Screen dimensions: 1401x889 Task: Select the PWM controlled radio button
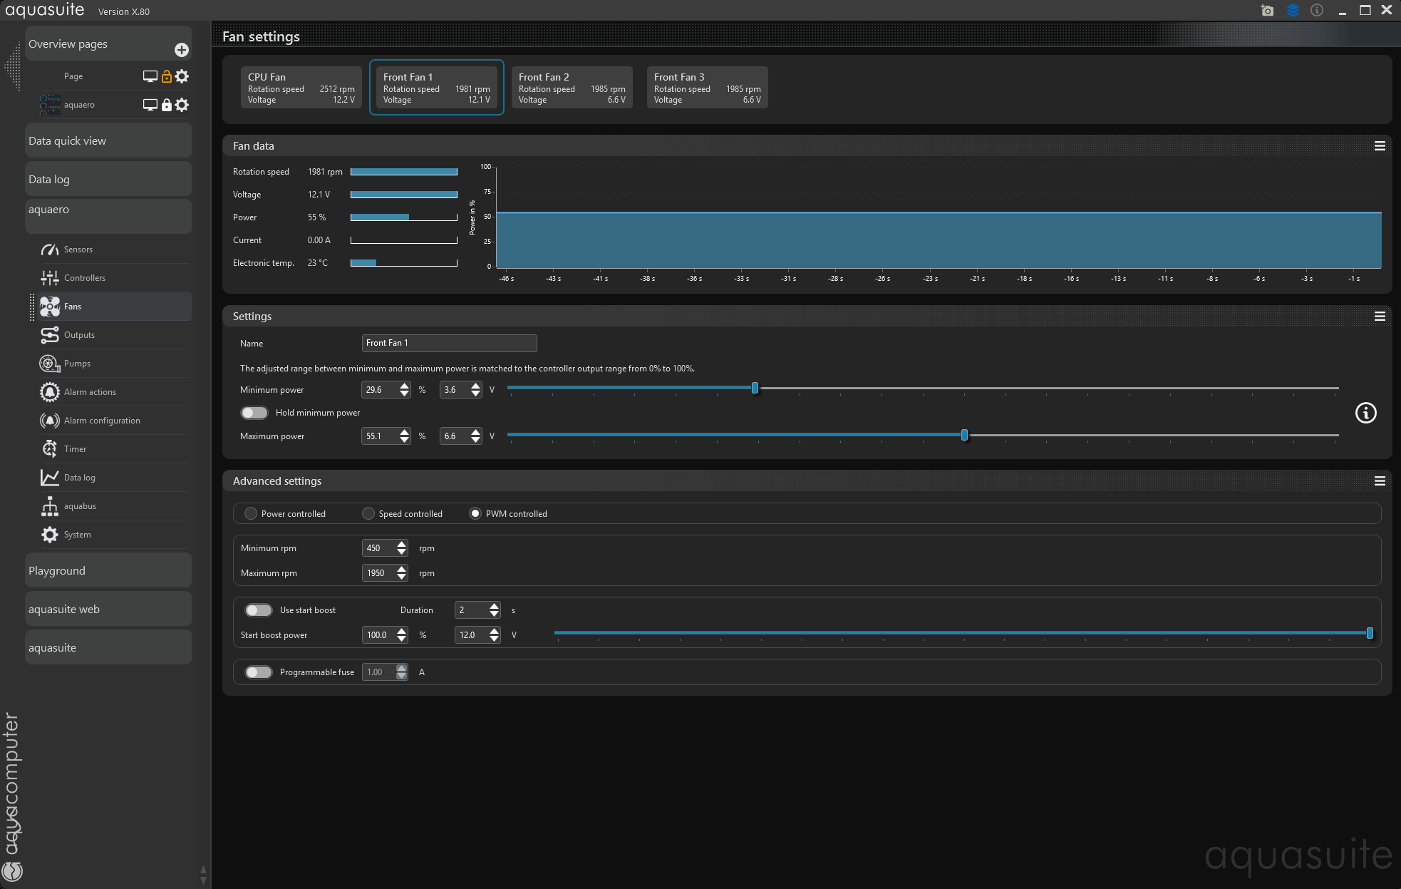[475, 513]
